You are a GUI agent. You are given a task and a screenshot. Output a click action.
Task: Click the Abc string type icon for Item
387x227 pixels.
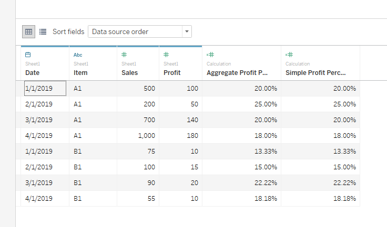click(x=78, y=55)
